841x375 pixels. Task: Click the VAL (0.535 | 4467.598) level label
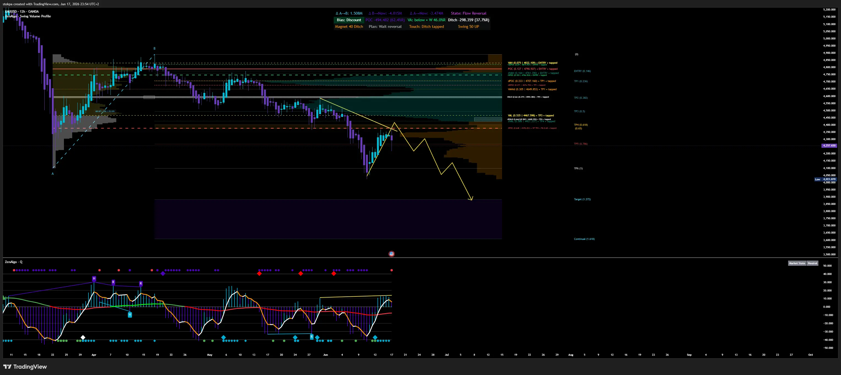(x=531, y=115)
